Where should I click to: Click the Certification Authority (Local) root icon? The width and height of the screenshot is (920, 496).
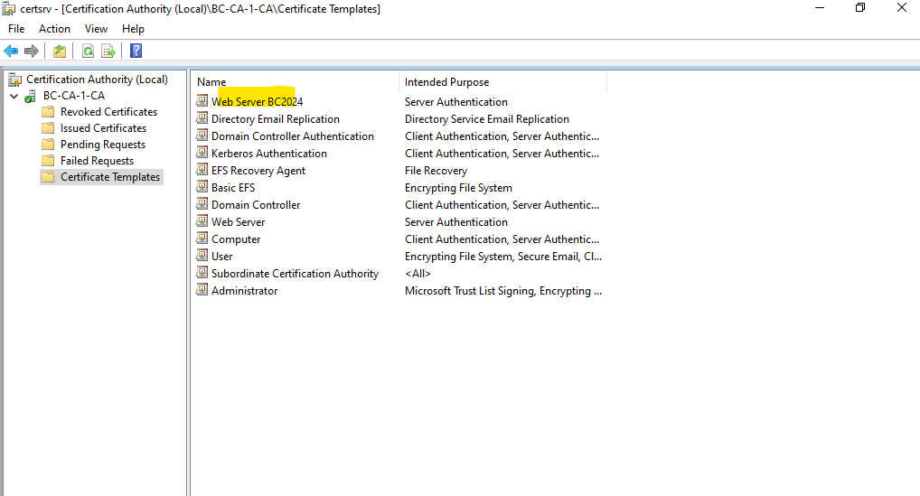(14, 80)
